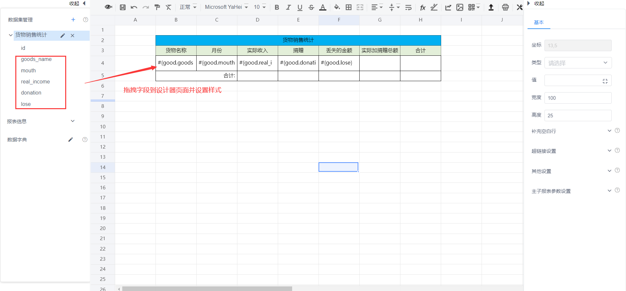Open the cell borders tool
The width and height of the screenshot is (626, 291).
(x=349, y=7)
